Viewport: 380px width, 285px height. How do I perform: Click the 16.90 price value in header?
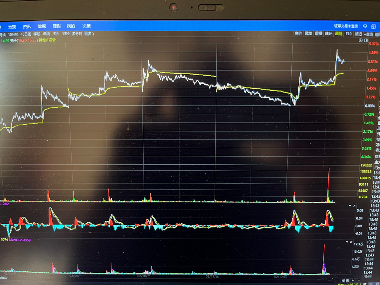click(x=23, y=40)
